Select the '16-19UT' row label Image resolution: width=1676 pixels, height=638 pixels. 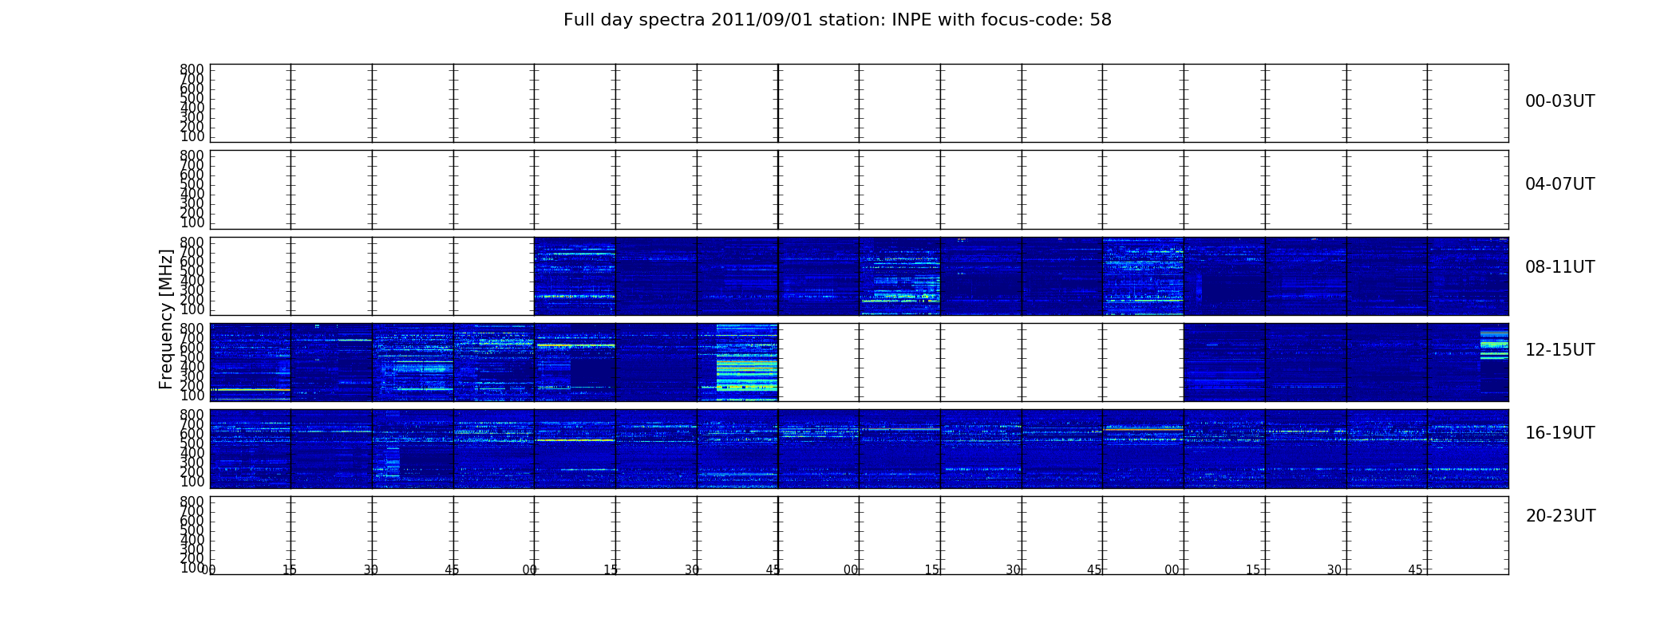(x=1559, y=433)
